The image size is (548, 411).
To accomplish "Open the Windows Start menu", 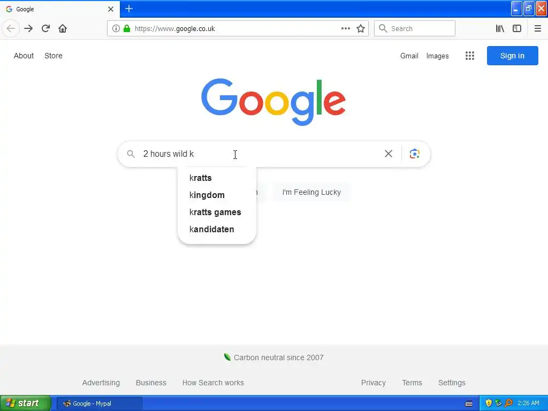I will tap(26, 403).
